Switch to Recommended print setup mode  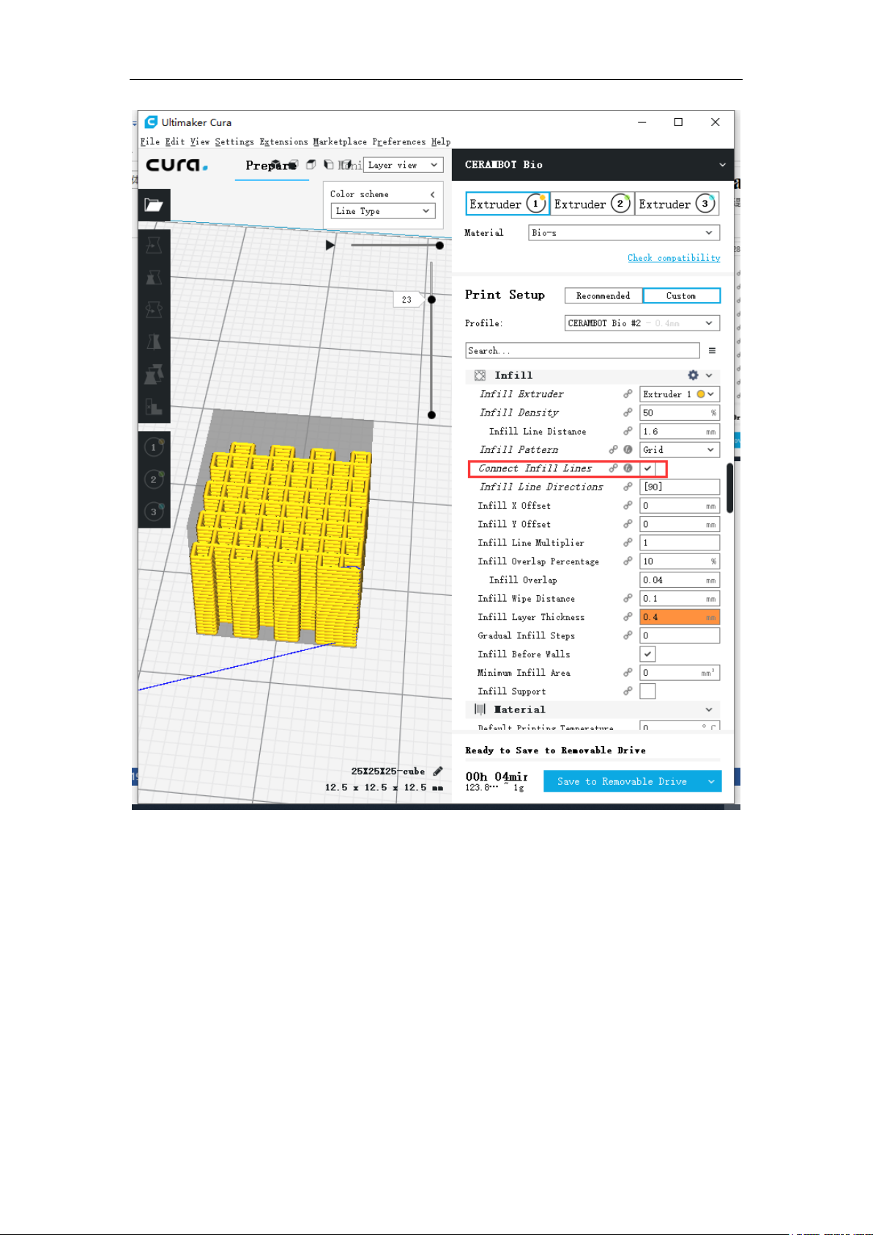click(603, 295)
